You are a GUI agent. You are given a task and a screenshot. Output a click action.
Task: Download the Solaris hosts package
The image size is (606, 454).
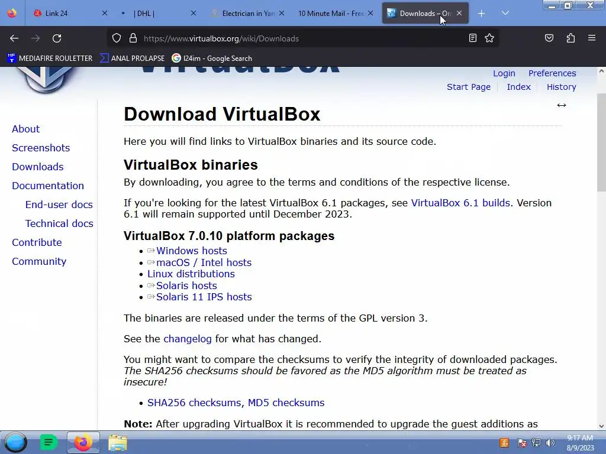pos(186,286)
